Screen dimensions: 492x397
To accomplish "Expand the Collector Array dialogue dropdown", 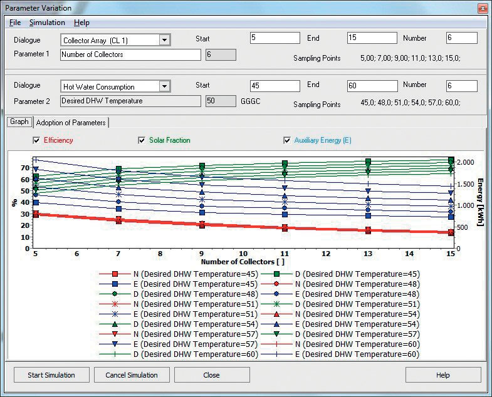I will click(164, 40).
